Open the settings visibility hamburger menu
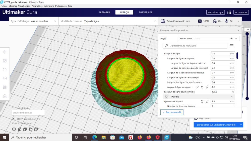 232,46
